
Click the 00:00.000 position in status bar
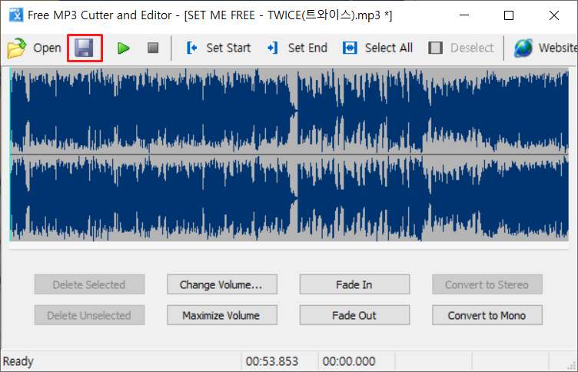pos(349,361)
